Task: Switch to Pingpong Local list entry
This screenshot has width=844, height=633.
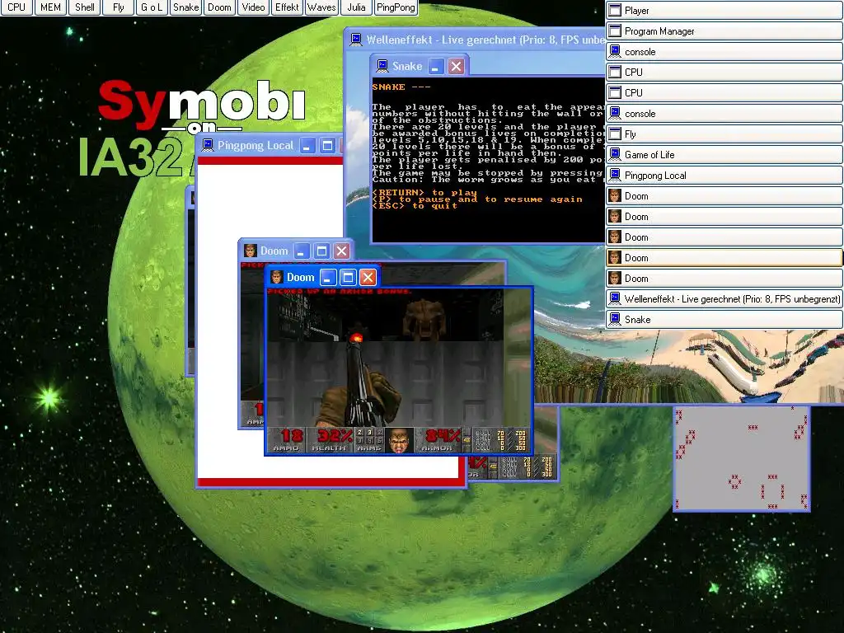Action: (x=724, y=175)
